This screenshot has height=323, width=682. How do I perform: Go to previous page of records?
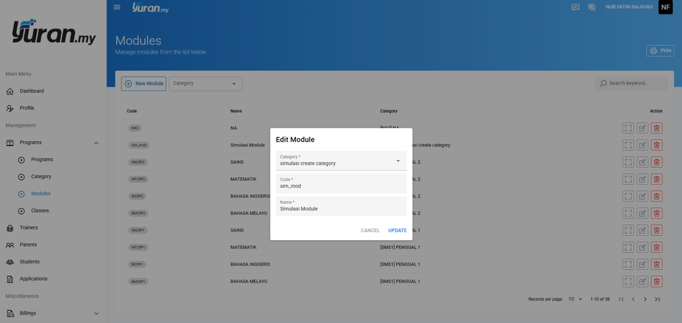tap(633, 299)
